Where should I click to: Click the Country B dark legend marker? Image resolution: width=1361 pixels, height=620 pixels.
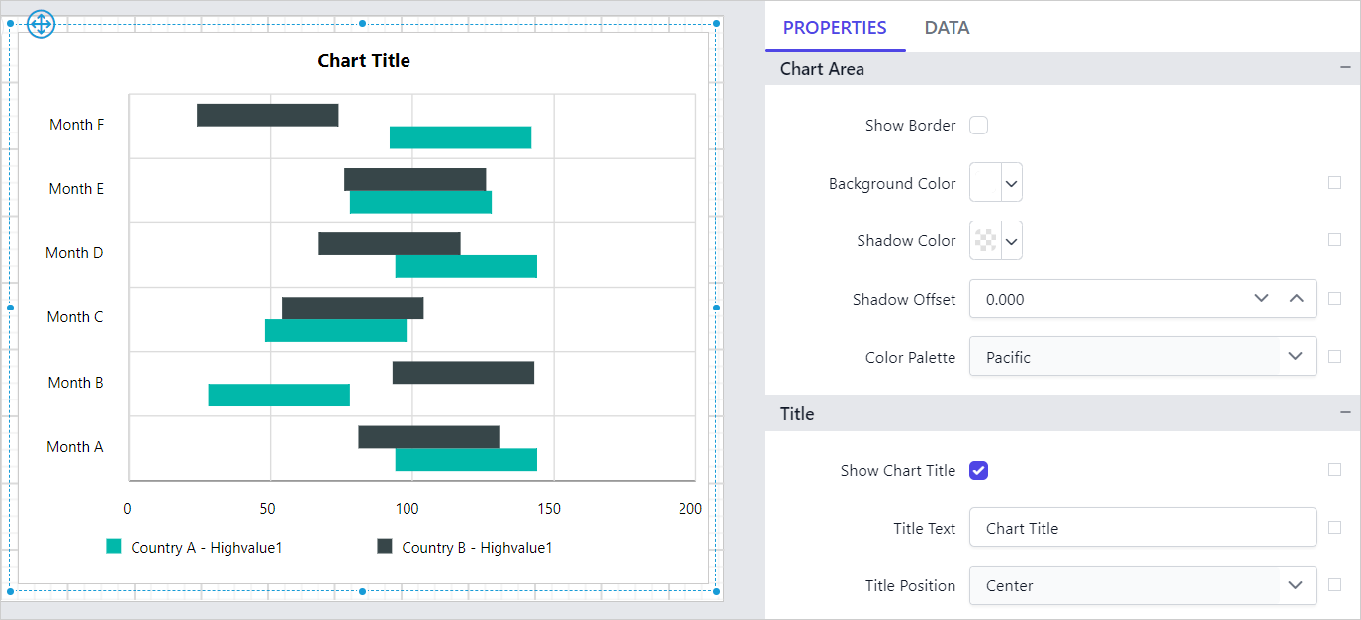point(385,546)
